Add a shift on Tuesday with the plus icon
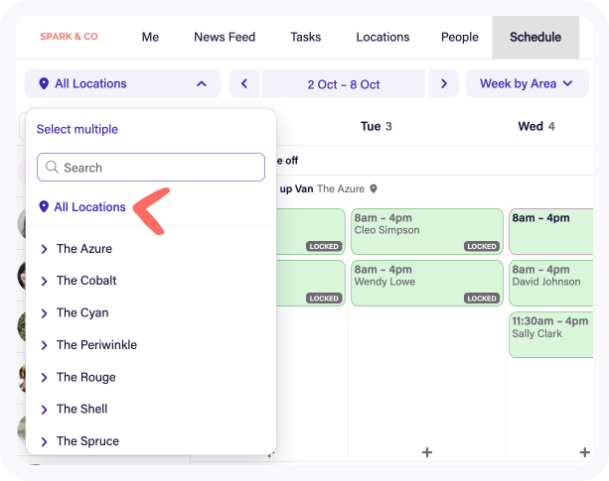The height and width of the screenshot is (481, 609). pyautogui.click(x=427, y=452)
